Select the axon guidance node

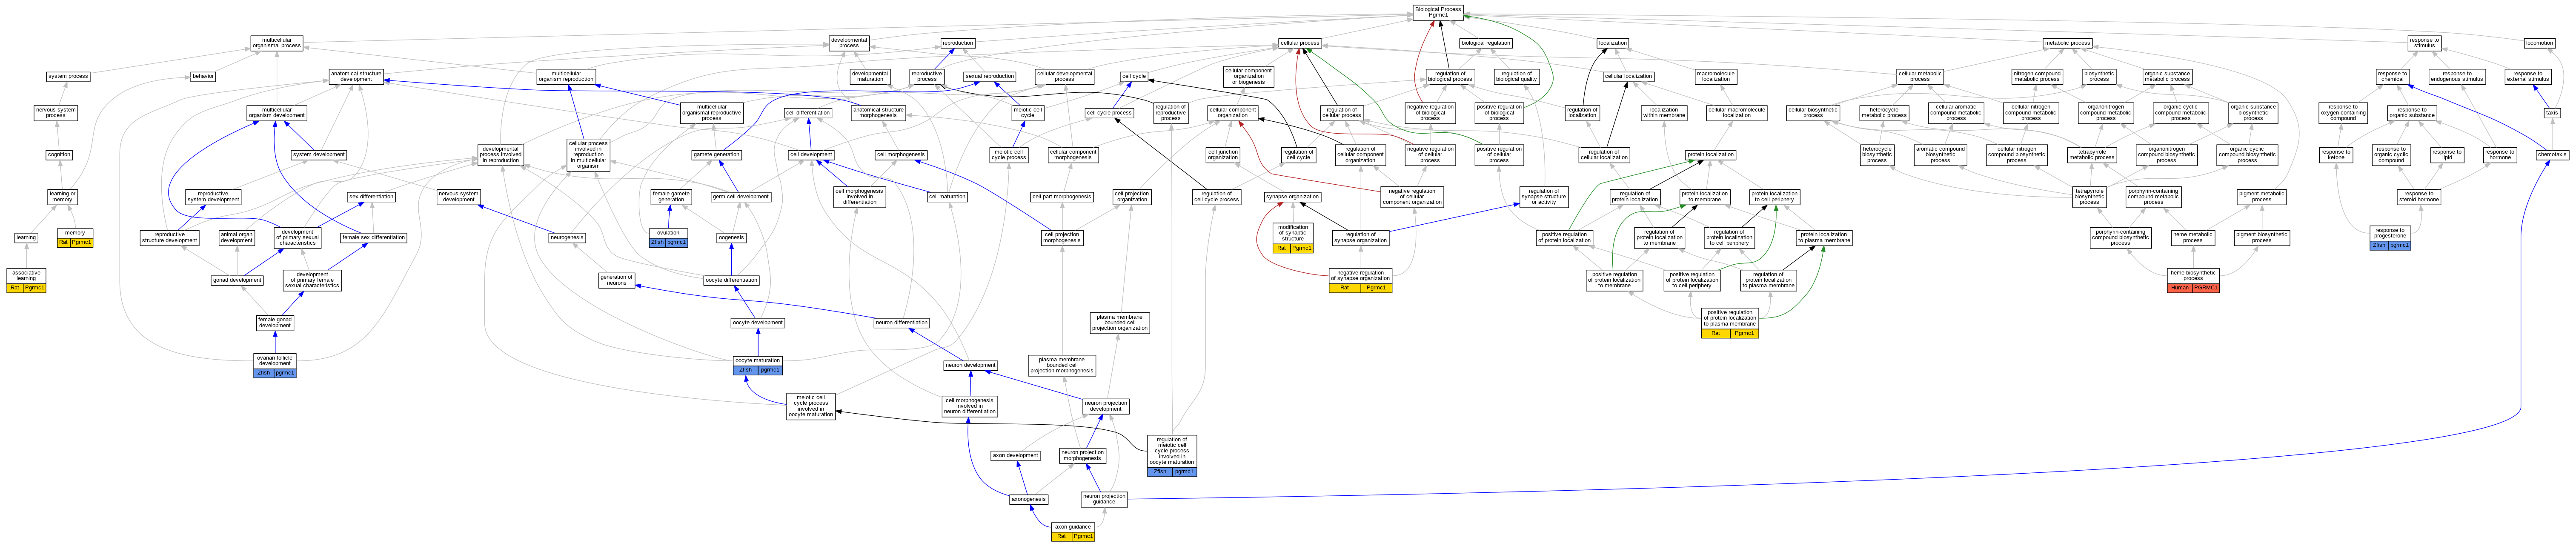coord(1072,526)
